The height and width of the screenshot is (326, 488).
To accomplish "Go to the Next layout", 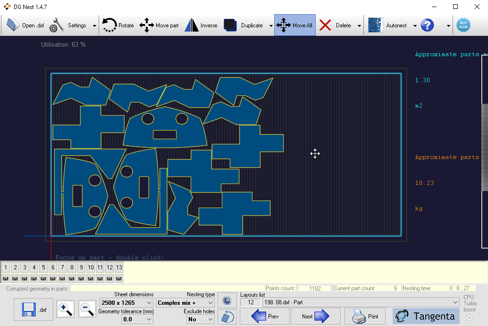I will [315, 316].
